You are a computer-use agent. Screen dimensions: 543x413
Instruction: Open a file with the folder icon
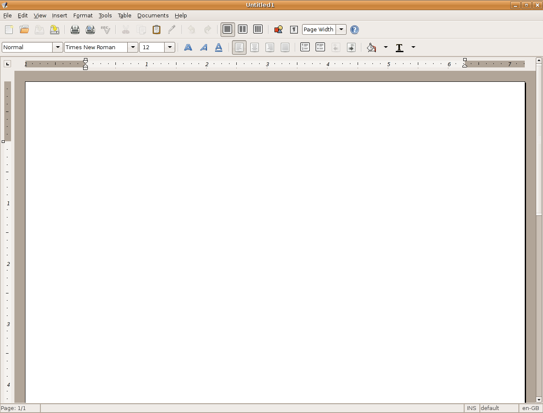pos(24,29)
